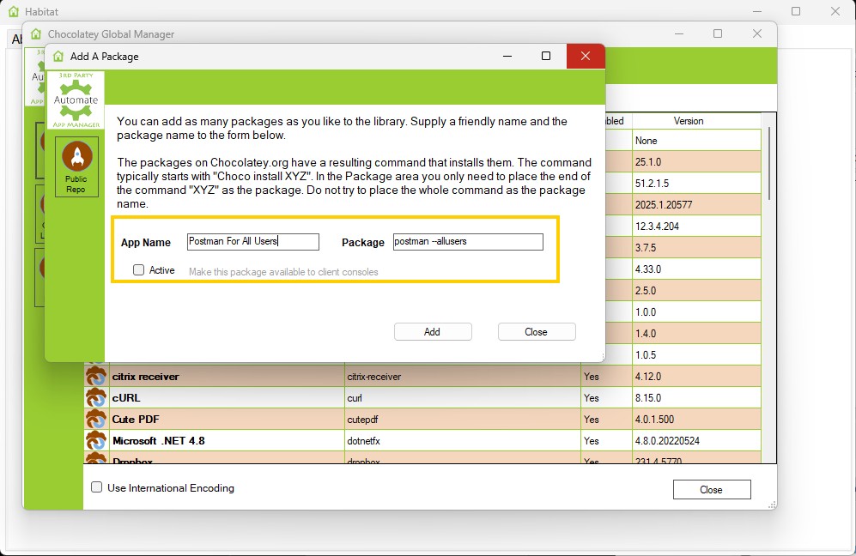Viewport: 856px width, 556px height.
Task: Click the Chocolatey icon beside cURL
Action: tap(96, 397)
